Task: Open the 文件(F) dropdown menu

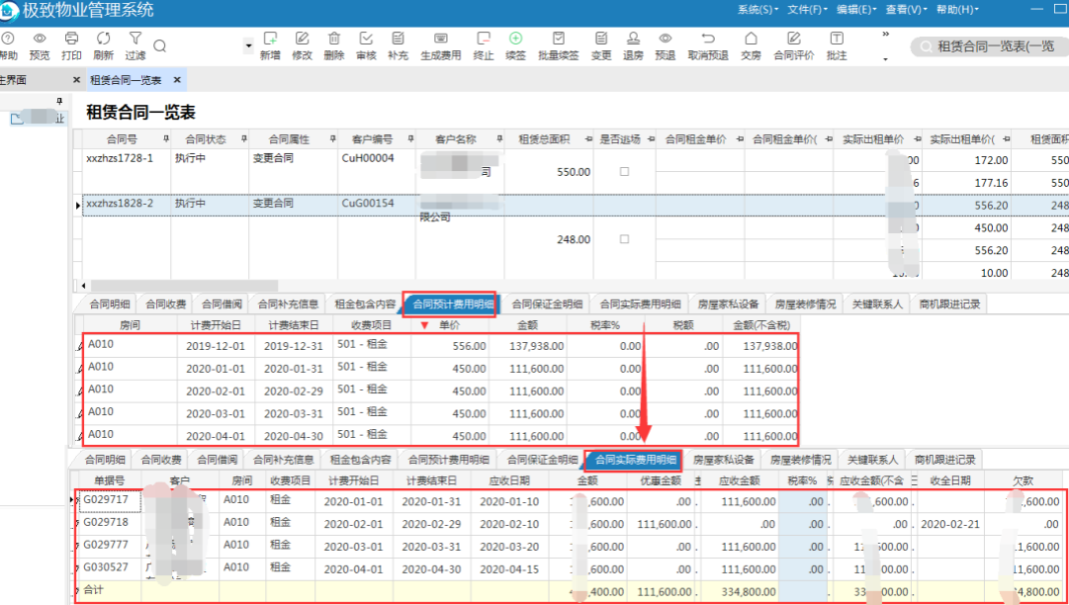Action: click(x=807, y=10)
